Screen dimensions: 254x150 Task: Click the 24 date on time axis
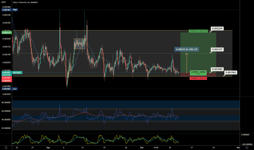[x=214, y=148]
